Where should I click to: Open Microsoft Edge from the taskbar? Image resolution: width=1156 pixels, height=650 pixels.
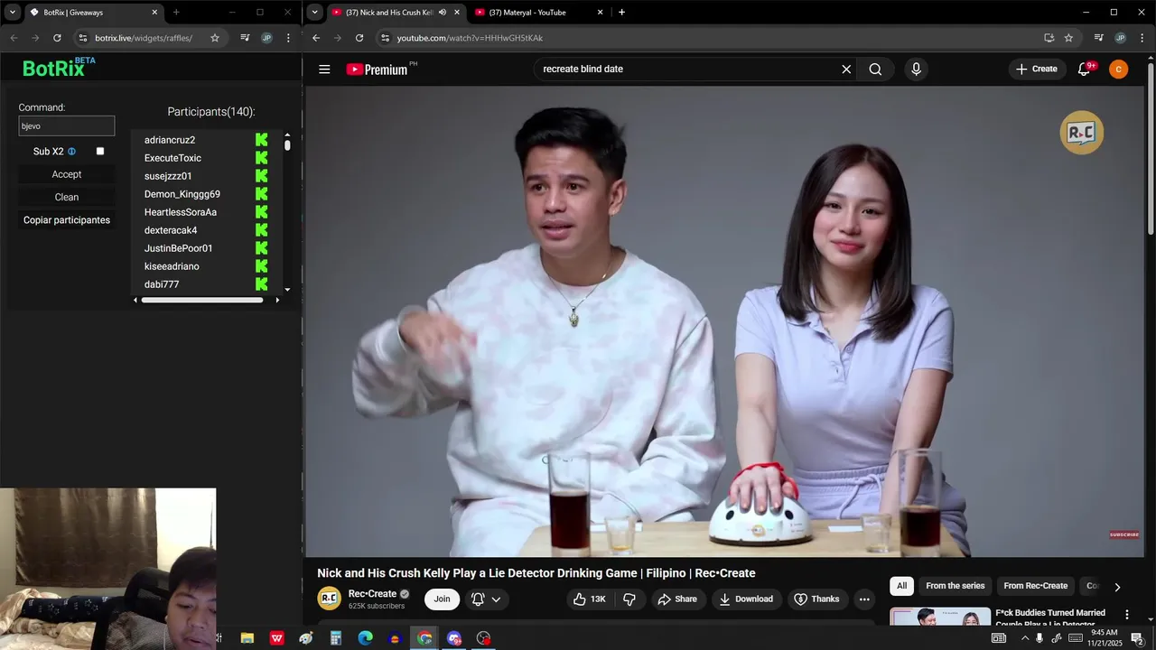(x=365, y=638)
